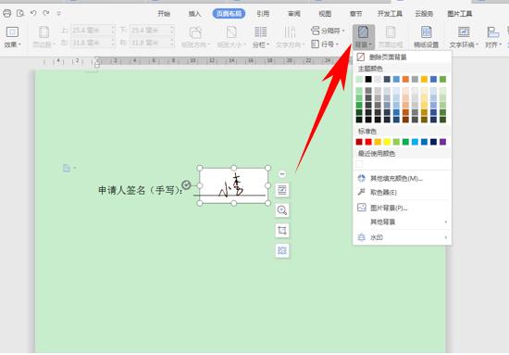The width and height of the screenshot is (509, 355).
Task: Open the 图片工具 (Picture Tools) tab
Action: click(x=460, y=14)
